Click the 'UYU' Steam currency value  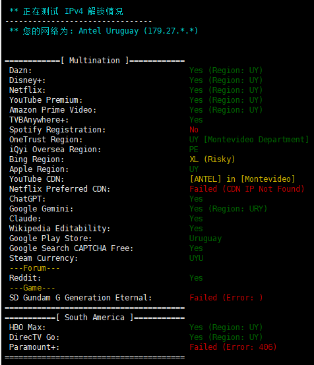coord(197,258)
